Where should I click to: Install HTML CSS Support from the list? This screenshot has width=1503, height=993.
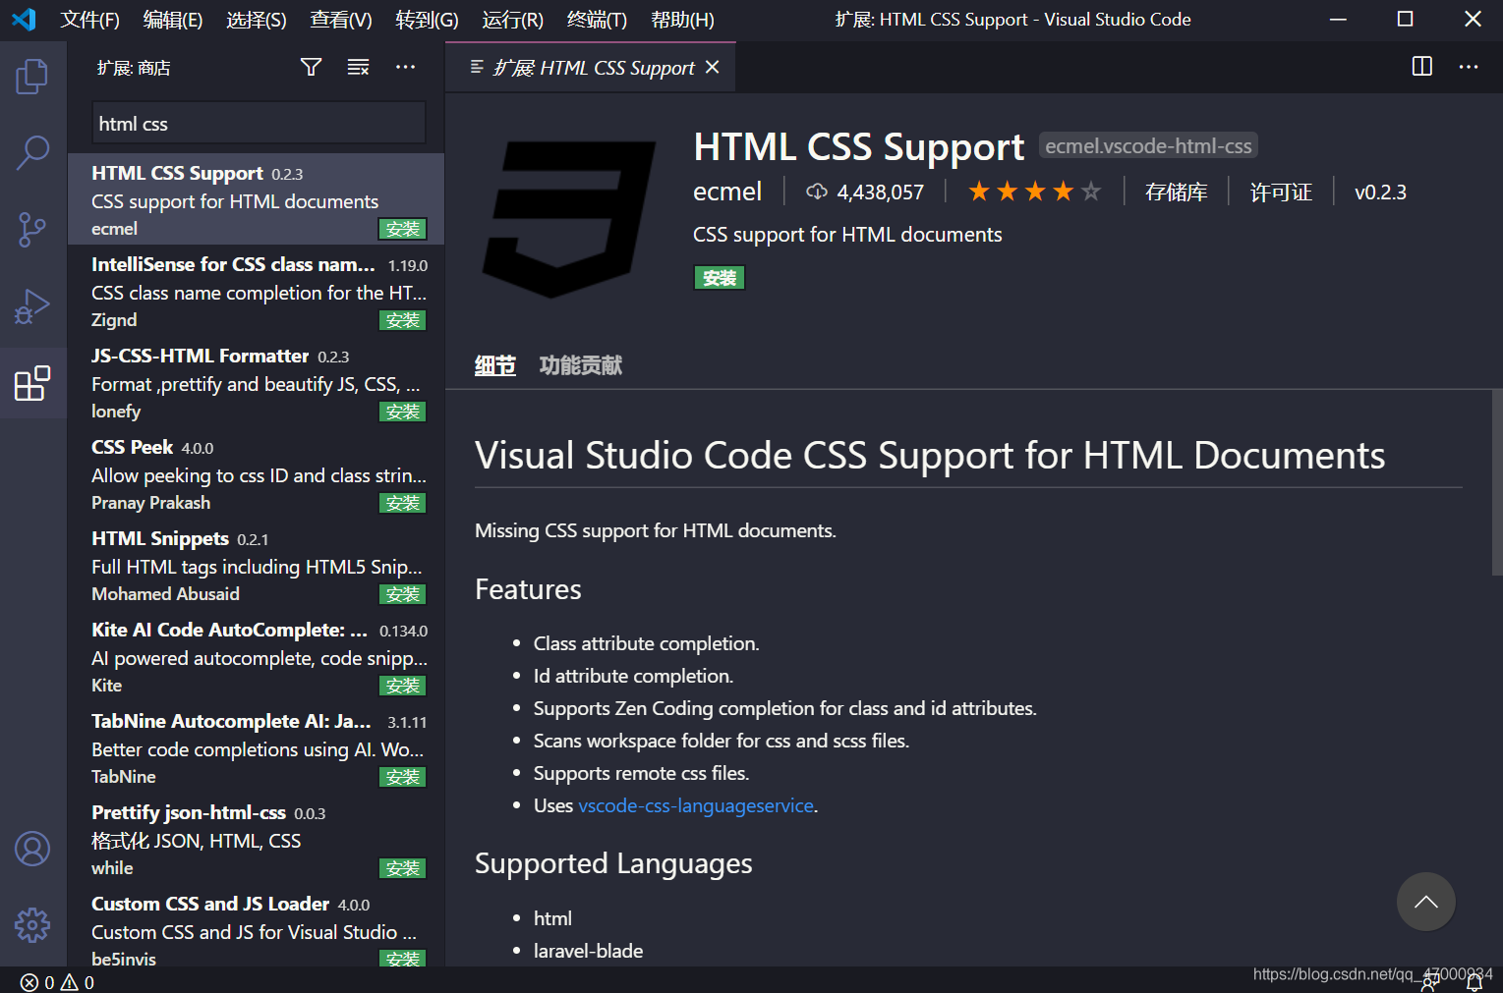(403, 229)
